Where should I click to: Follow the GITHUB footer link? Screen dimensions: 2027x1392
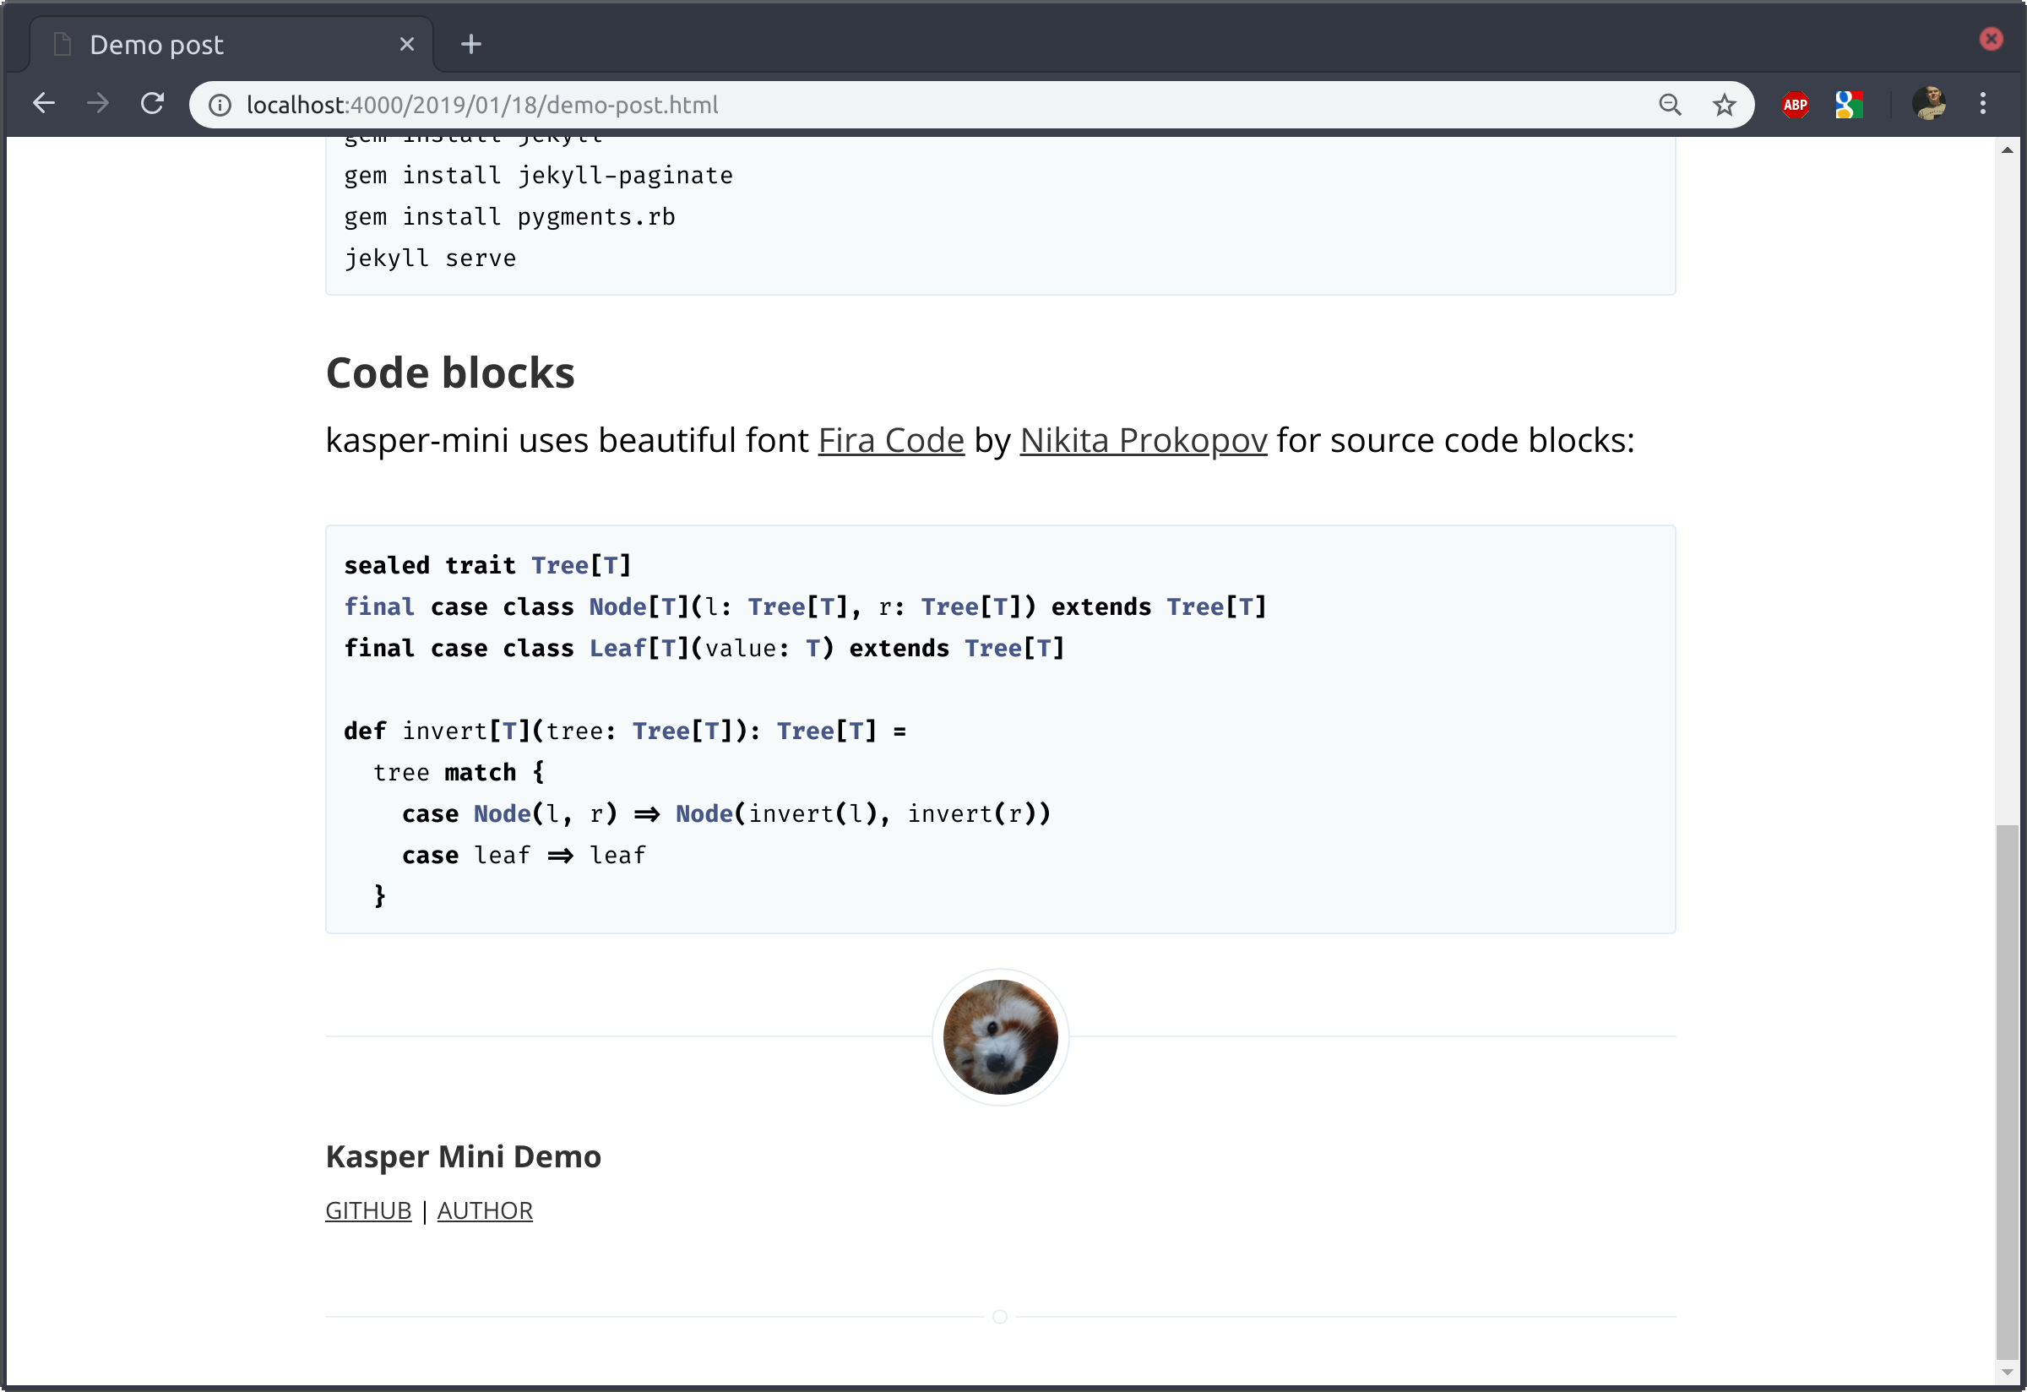point(368,1210)
